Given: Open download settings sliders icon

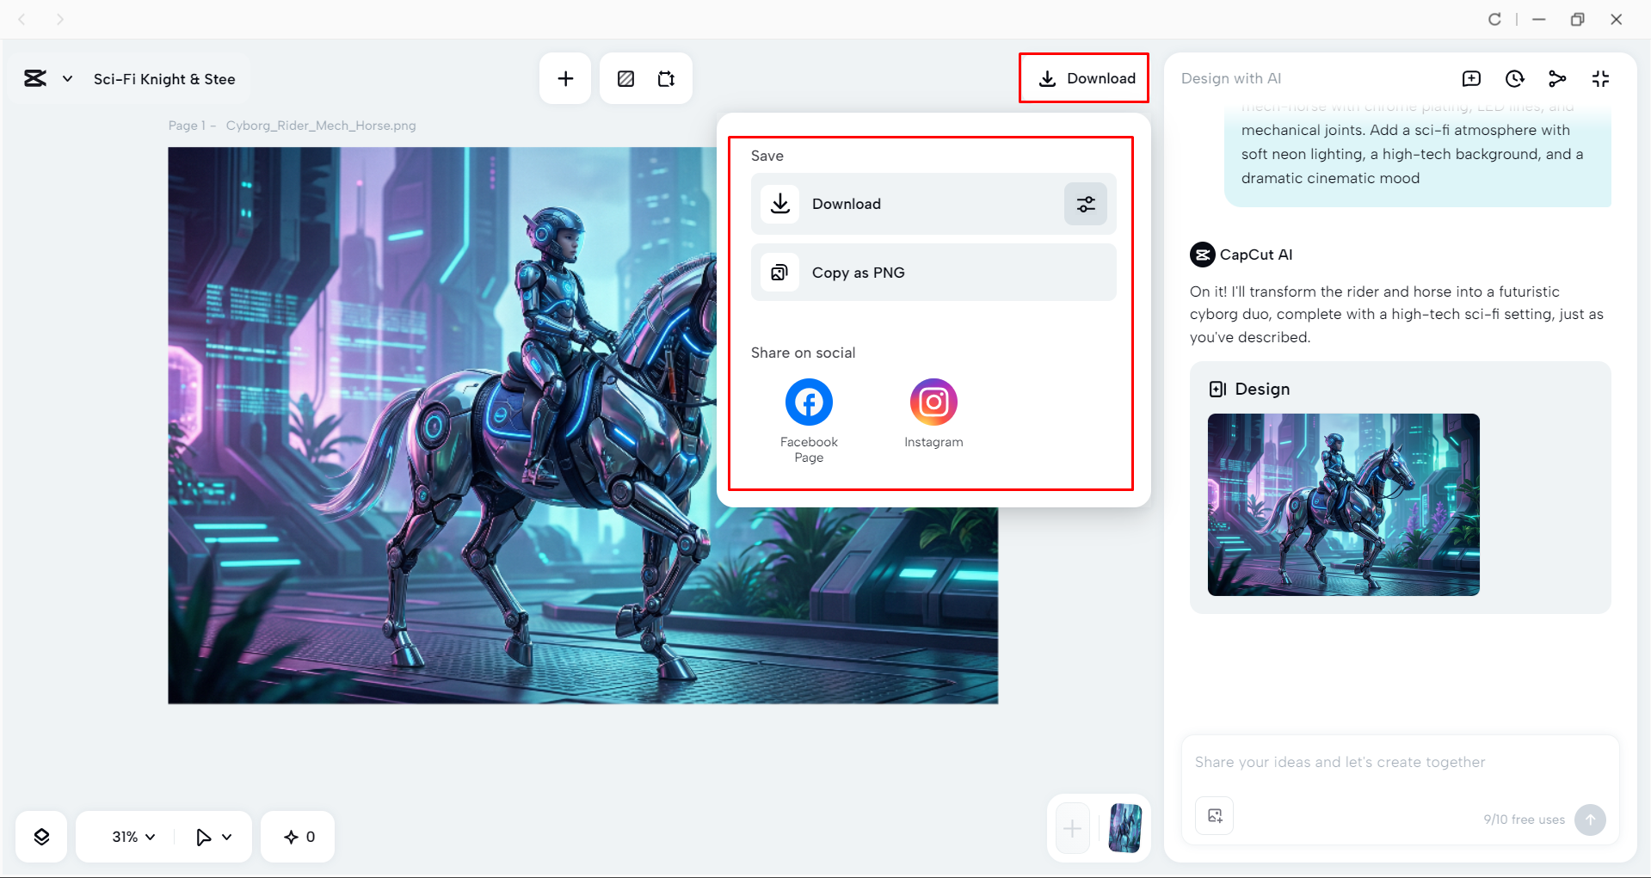Looking at the screenshot, I should (x=1086, y=204).
